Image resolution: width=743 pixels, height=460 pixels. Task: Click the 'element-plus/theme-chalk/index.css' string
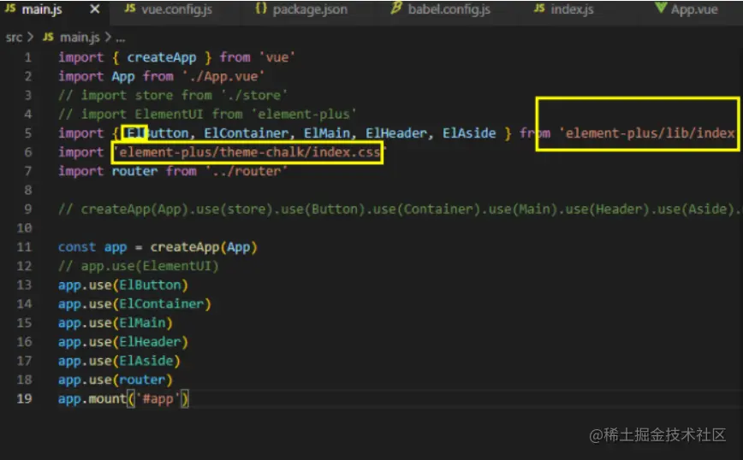249,152
